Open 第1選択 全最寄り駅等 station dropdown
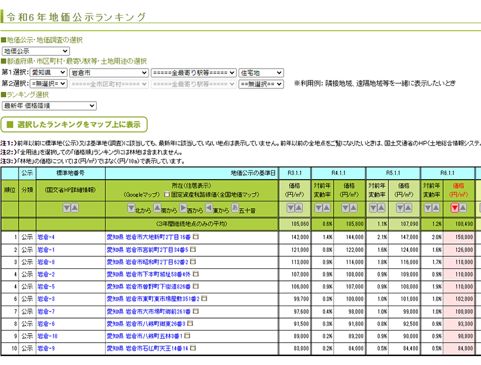 coord(194,73)
